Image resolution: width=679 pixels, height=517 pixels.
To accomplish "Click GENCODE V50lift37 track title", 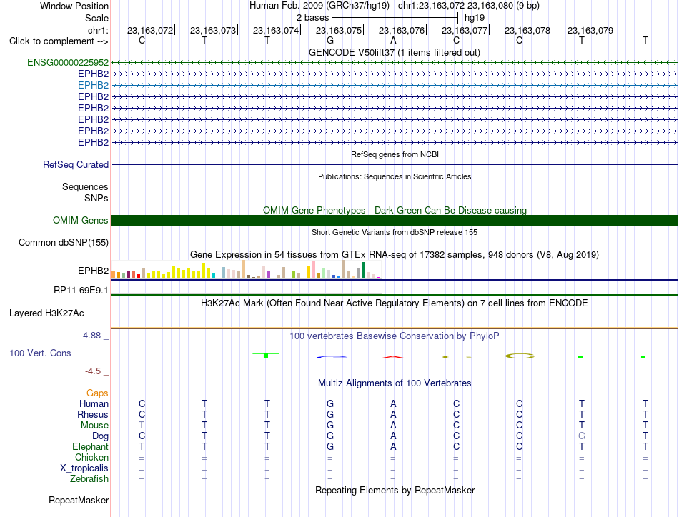I will click(x=394, y=52).
